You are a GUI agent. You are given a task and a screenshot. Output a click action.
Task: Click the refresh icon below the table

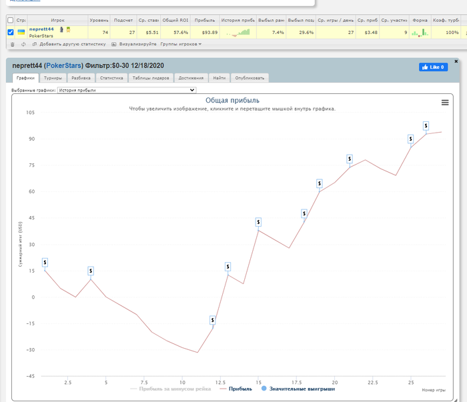(x=23, y=45)
